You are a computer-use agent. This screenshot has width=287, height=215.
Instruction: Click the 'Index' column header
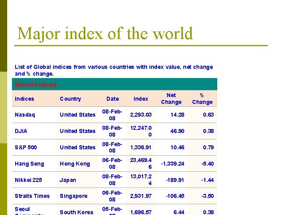(141, 99)
